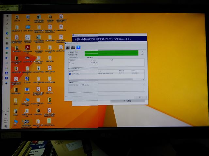Show hidden tray icons chevron
The height and width of the screenshot is (156, 209).
tap(8, 109)
